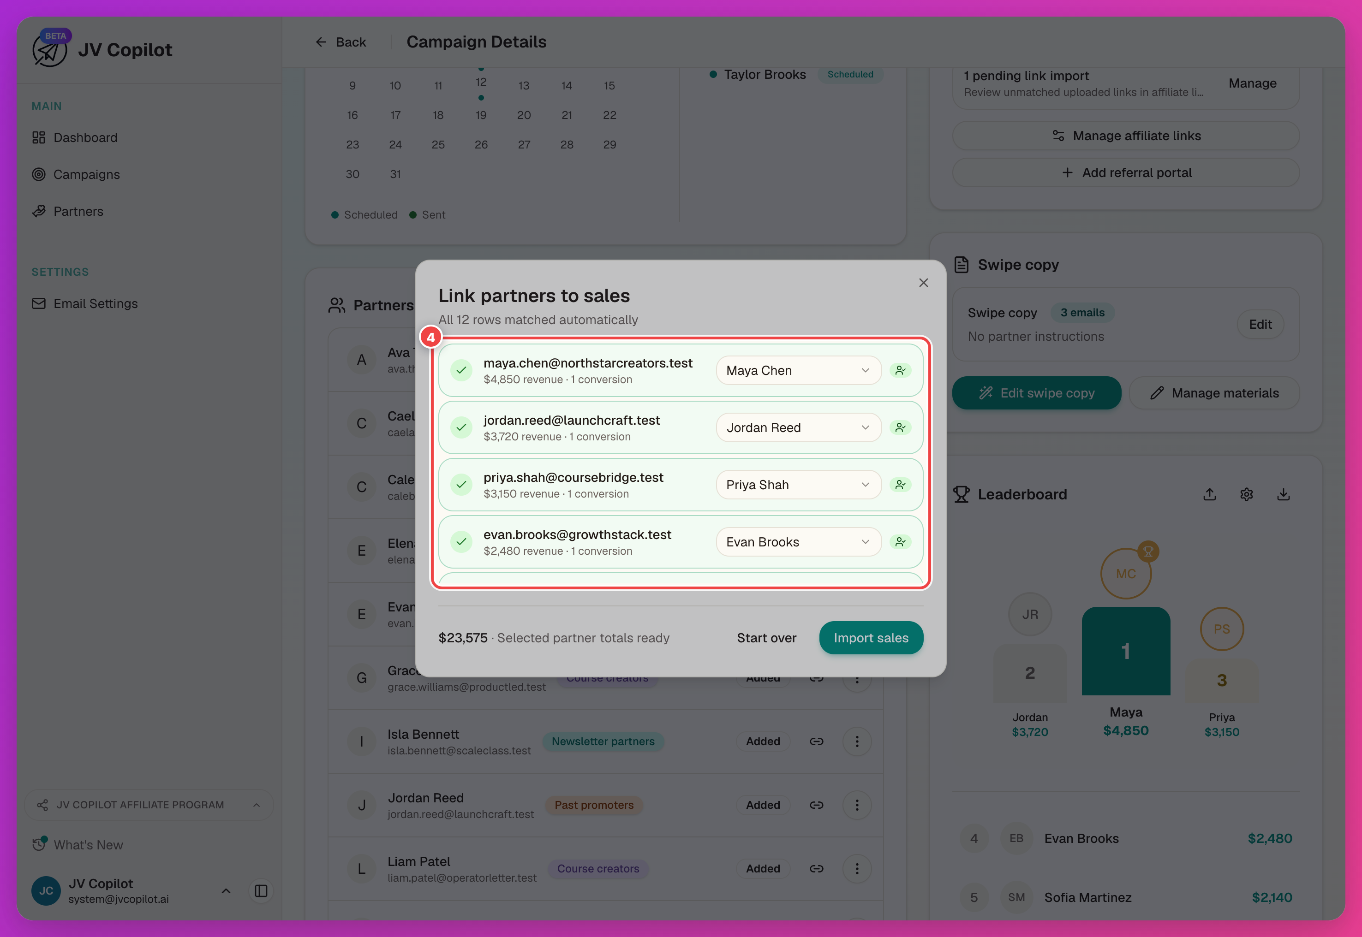Image resolution: width=1362 pixels, height=937 pixels.
Task: Click the person icon beside Evan Brooks dropdown
Action: (x=900, y=542)
